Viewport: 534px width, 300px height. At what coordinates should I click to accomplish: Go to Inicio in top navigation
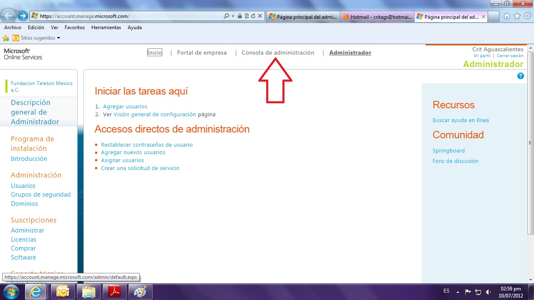click(x=155, y=52)
